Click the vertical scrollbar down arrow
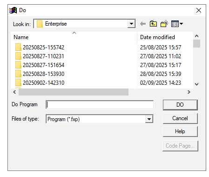Viewport: 209px width, 177px height. click(x=197, y=84)
